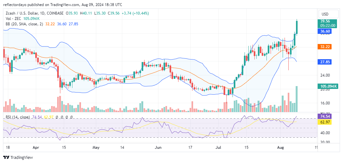343x163 pixels.
Task: Click the RSI average 62.97 in legend
Action: coord(48,117)
